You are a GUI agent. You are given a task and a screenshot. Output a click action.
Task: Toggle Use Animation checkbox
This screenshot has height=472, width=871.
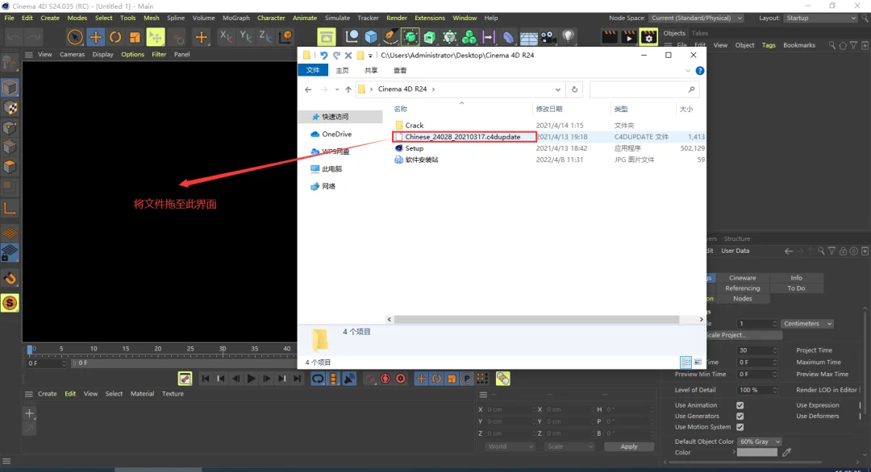(x=740, y=405)
